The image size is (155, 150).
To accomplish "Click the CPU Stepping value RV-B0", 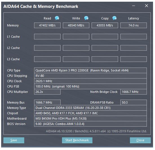I will coord(90,76).
